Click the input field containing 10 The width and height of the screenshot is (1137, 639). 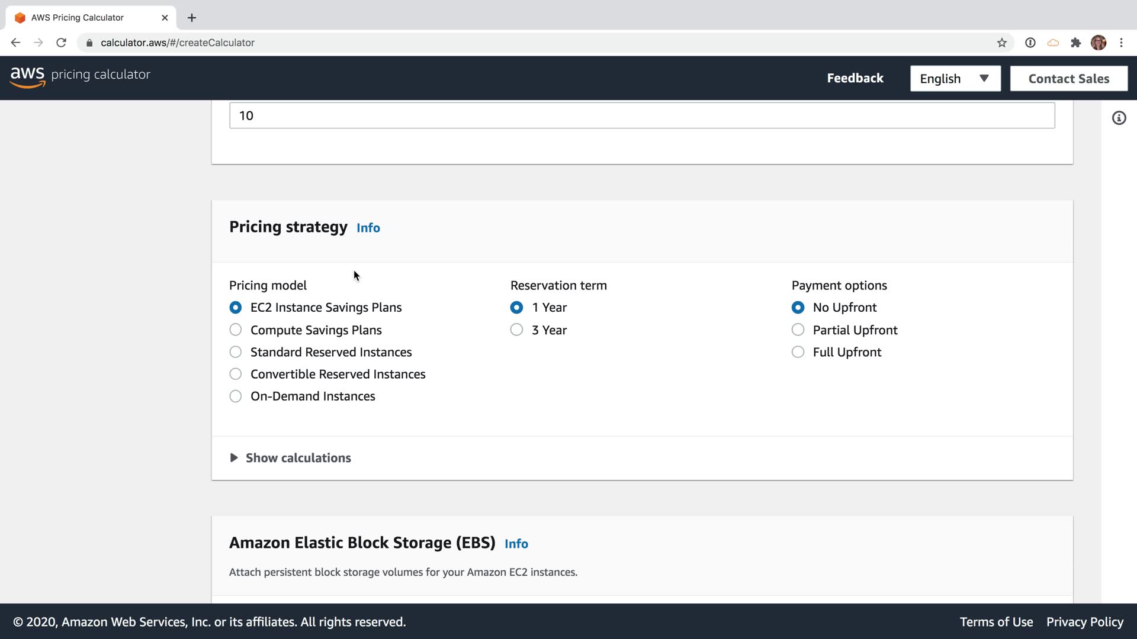641,115
